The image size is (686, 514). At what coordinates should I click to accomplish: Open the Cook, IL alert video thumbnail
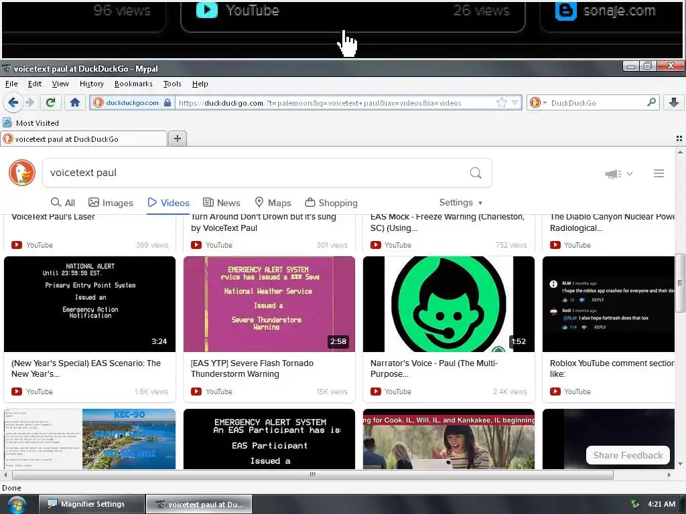[x=448, y=439]
